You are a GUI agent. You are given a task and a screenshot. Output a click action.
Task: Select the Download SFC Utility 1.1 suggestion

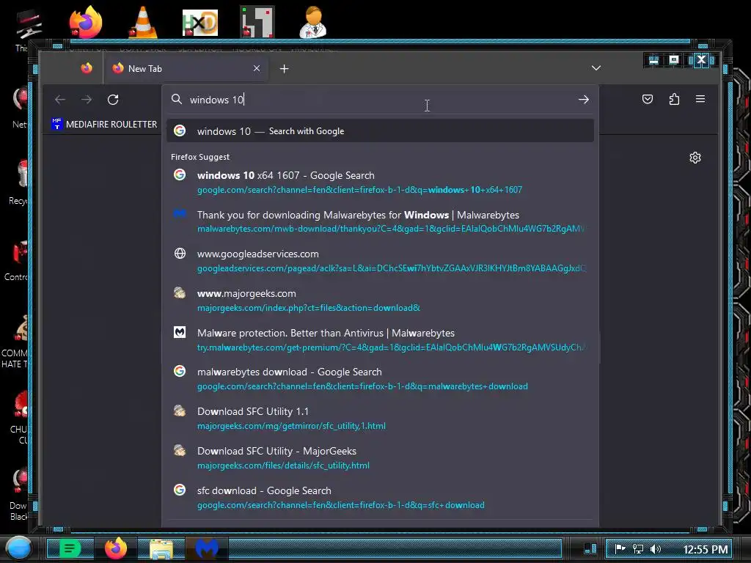(381, 419)
